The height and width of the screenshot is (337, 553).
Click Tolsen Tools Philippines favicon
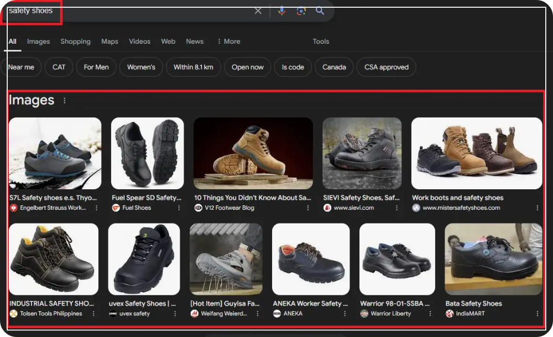[x=13, y=313]
